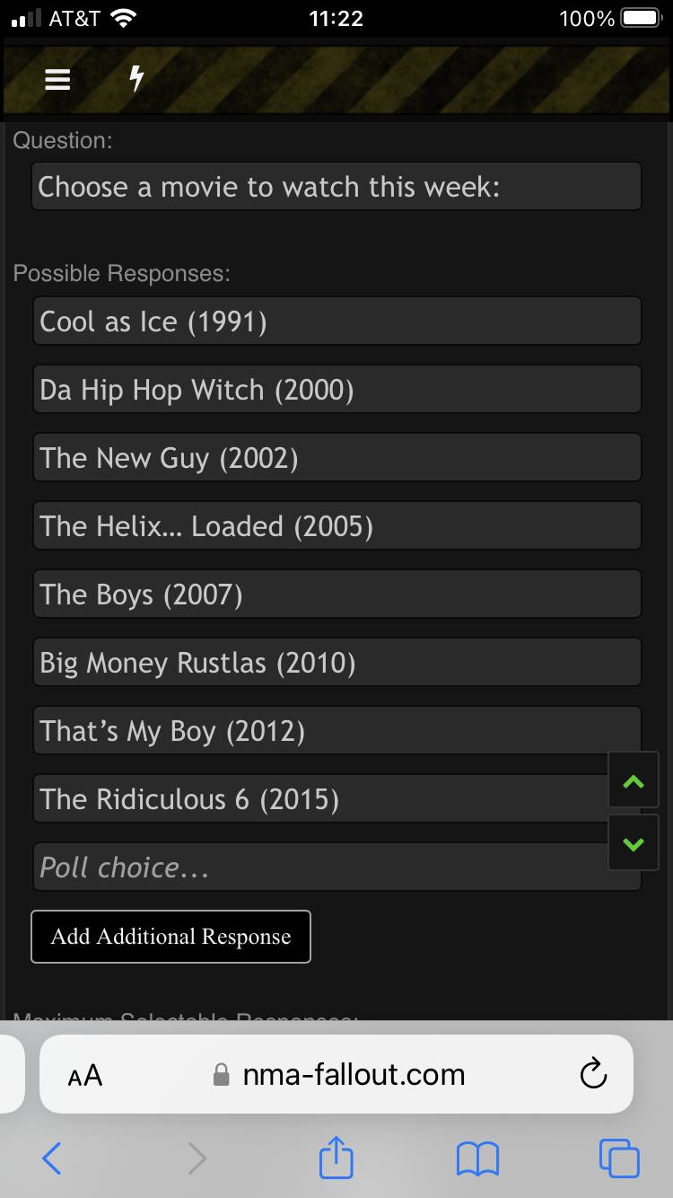
Task: Focus The New Guy (2002) field
Action: click(x=336, y=457)
